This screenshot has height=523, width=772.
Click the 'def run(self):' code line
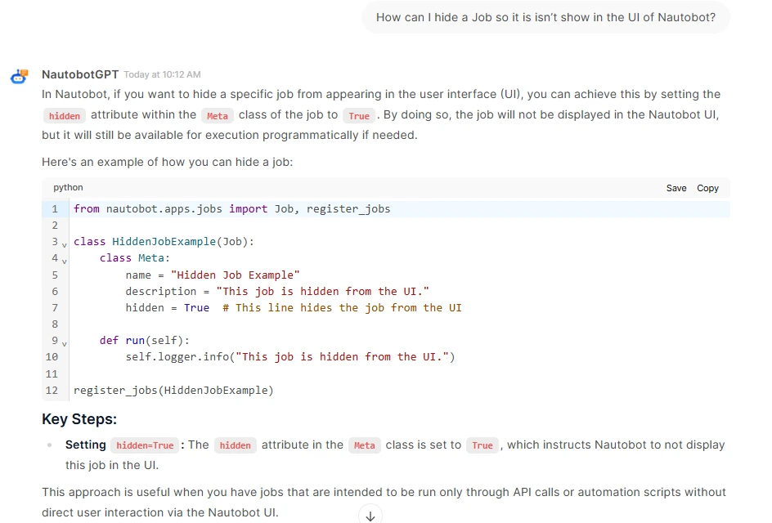[144, 341]
